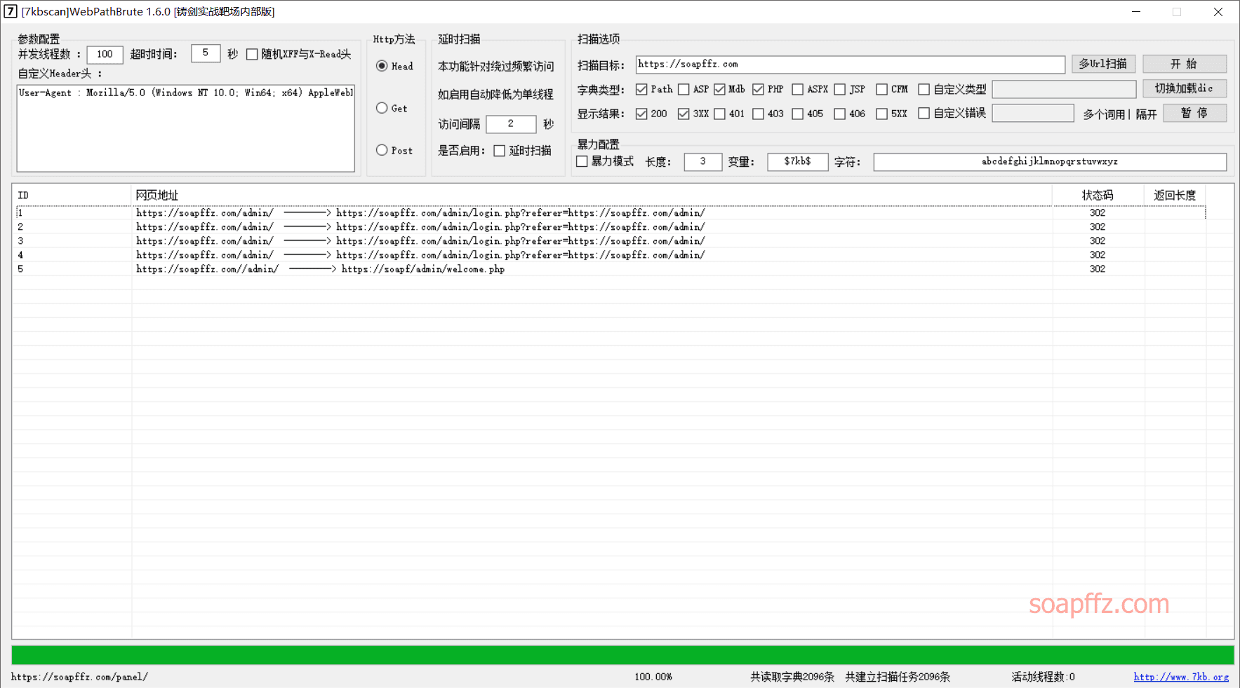The image size is (1240, 688).
Task: Click the brute force 长度 length field
Action: pyautogui.click(x=703, y=161)
